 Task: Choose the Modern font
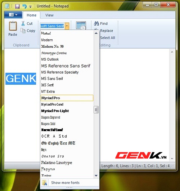tap(67, 40)
